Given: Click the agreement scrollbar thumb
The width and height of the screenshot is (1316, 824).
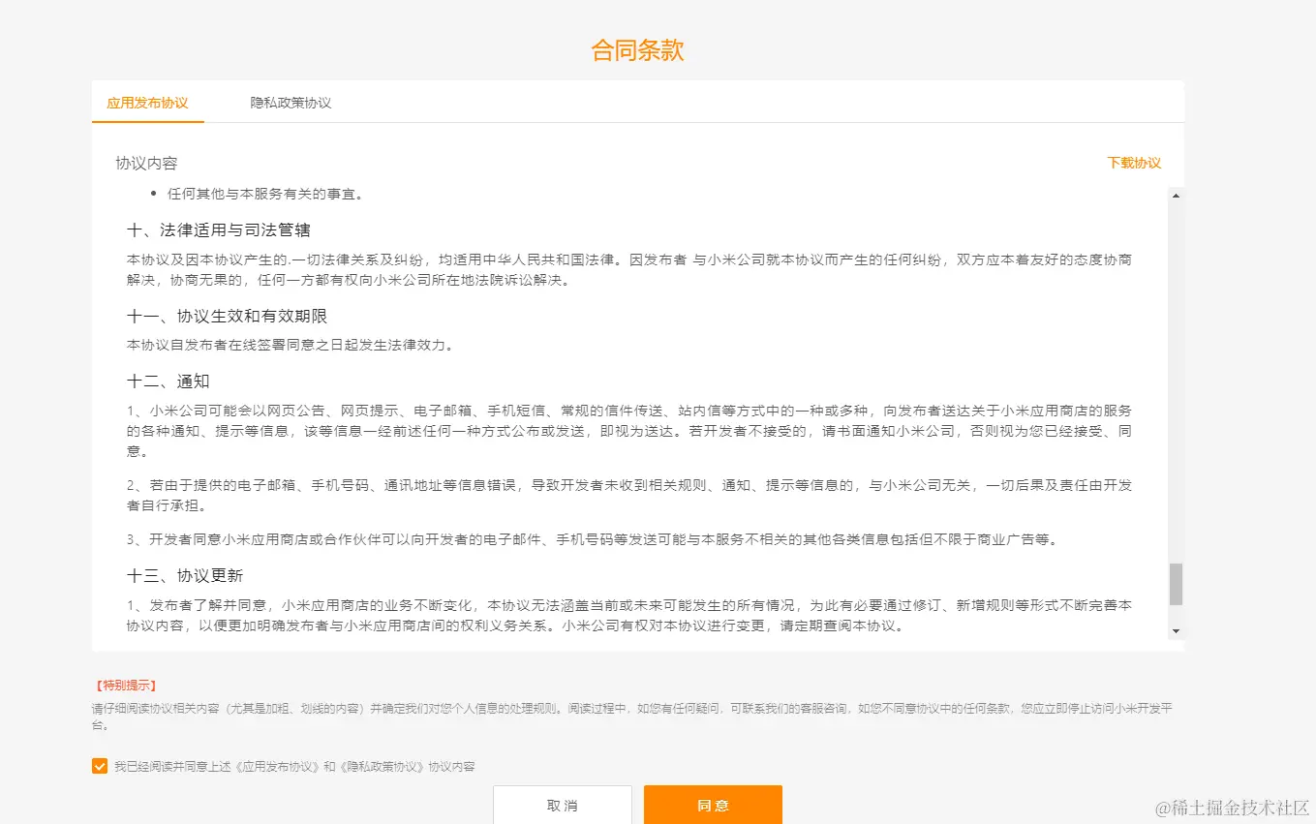Looking at the screenshot, I should point(1176,584).
